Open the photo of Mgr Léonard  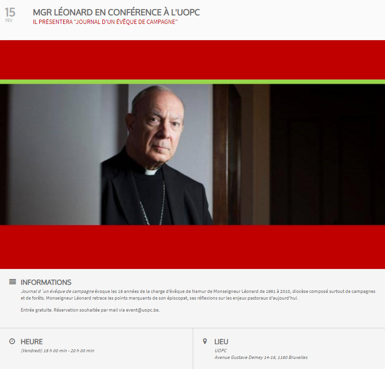[x=192, y=155]
